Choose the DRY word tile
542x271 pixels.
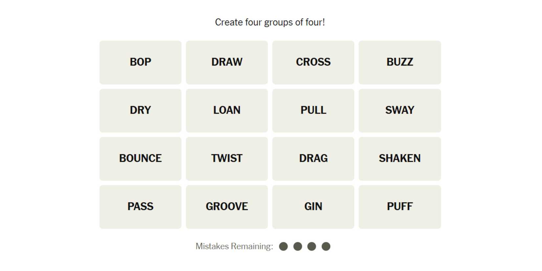tap(140, 110)
